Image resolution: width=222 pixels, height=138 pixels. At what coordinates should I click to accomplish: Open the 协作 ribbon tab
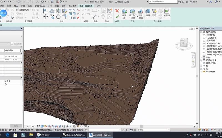click(50, 6)
